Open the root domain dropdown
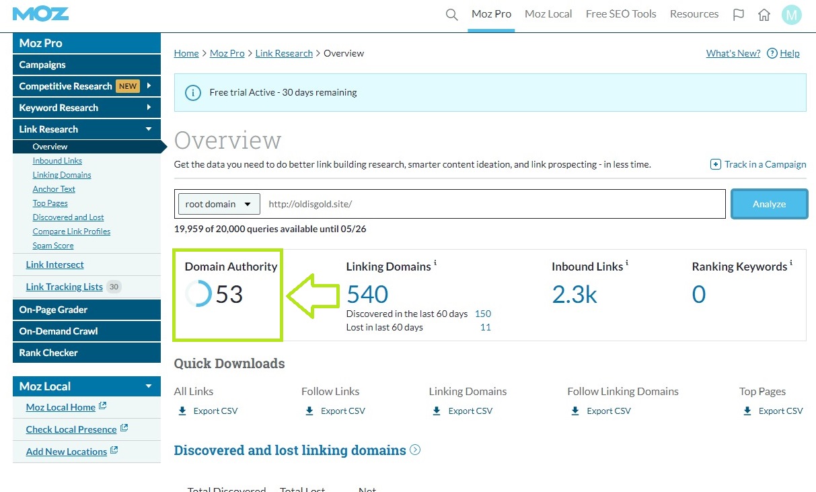Viewport: 816px width, 492px height. pos(218,204)
